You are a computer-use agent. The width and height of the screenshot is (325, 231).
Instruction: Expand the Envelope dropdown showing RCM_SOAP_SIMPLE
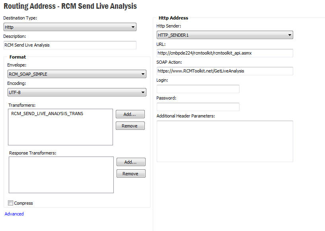click(x=77, y=74)
